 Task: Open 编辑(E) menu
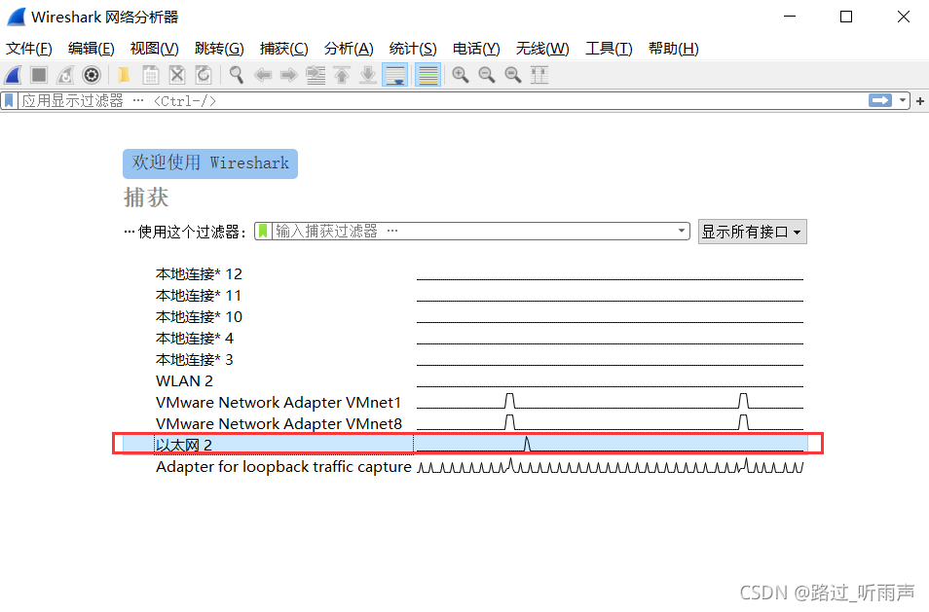(92, 49)
